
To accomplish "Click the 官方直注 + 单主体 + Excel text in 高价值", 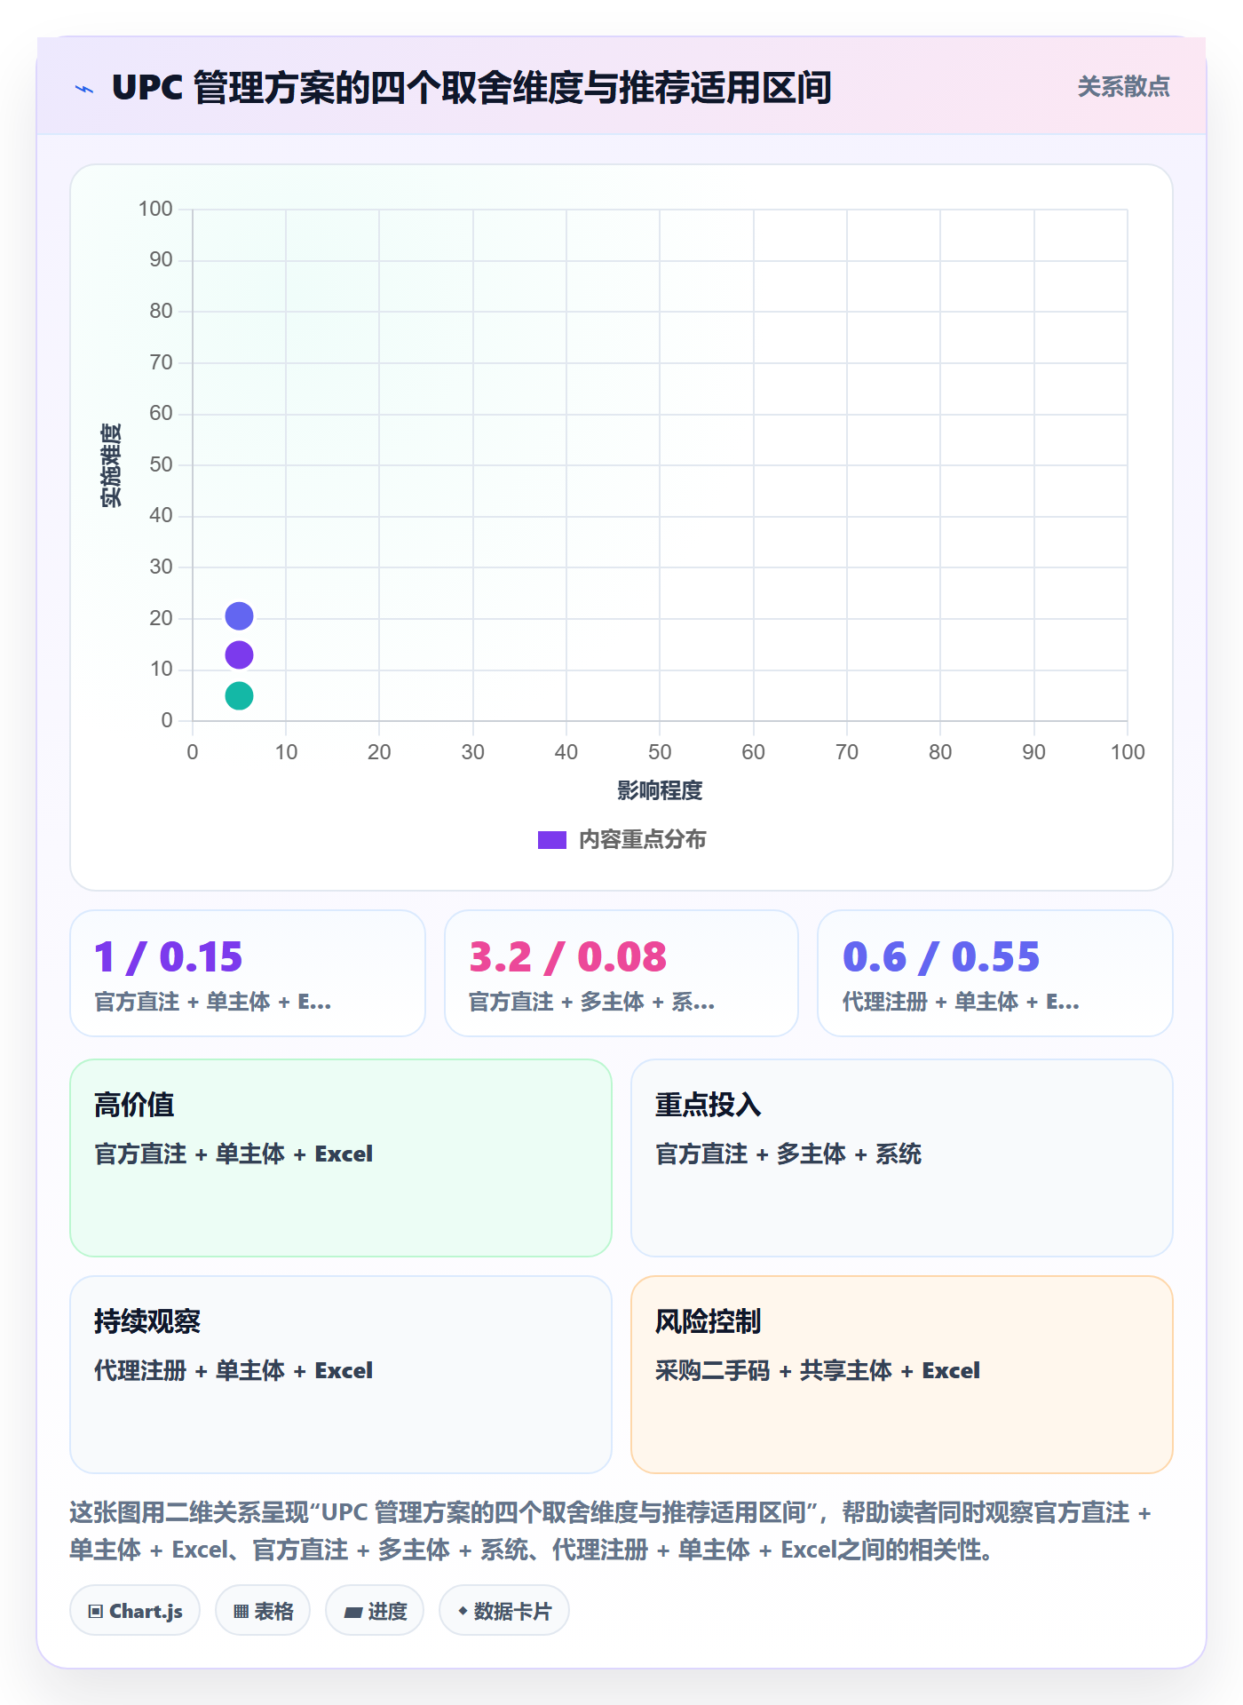I will pos(234,1154).
